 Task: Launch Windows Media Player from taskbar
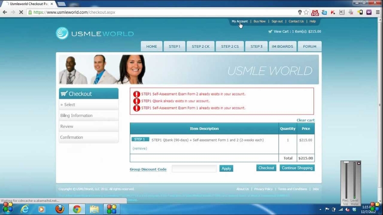41,209
